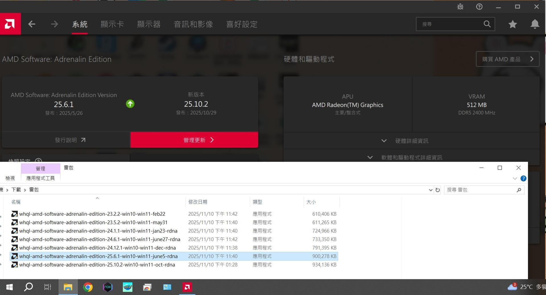Open the bug report tool icon

coord(460,7)
